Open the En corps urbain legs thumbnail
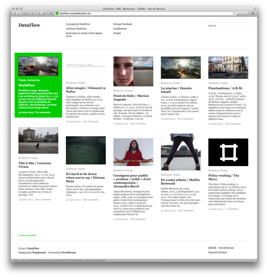 [181, 152]
